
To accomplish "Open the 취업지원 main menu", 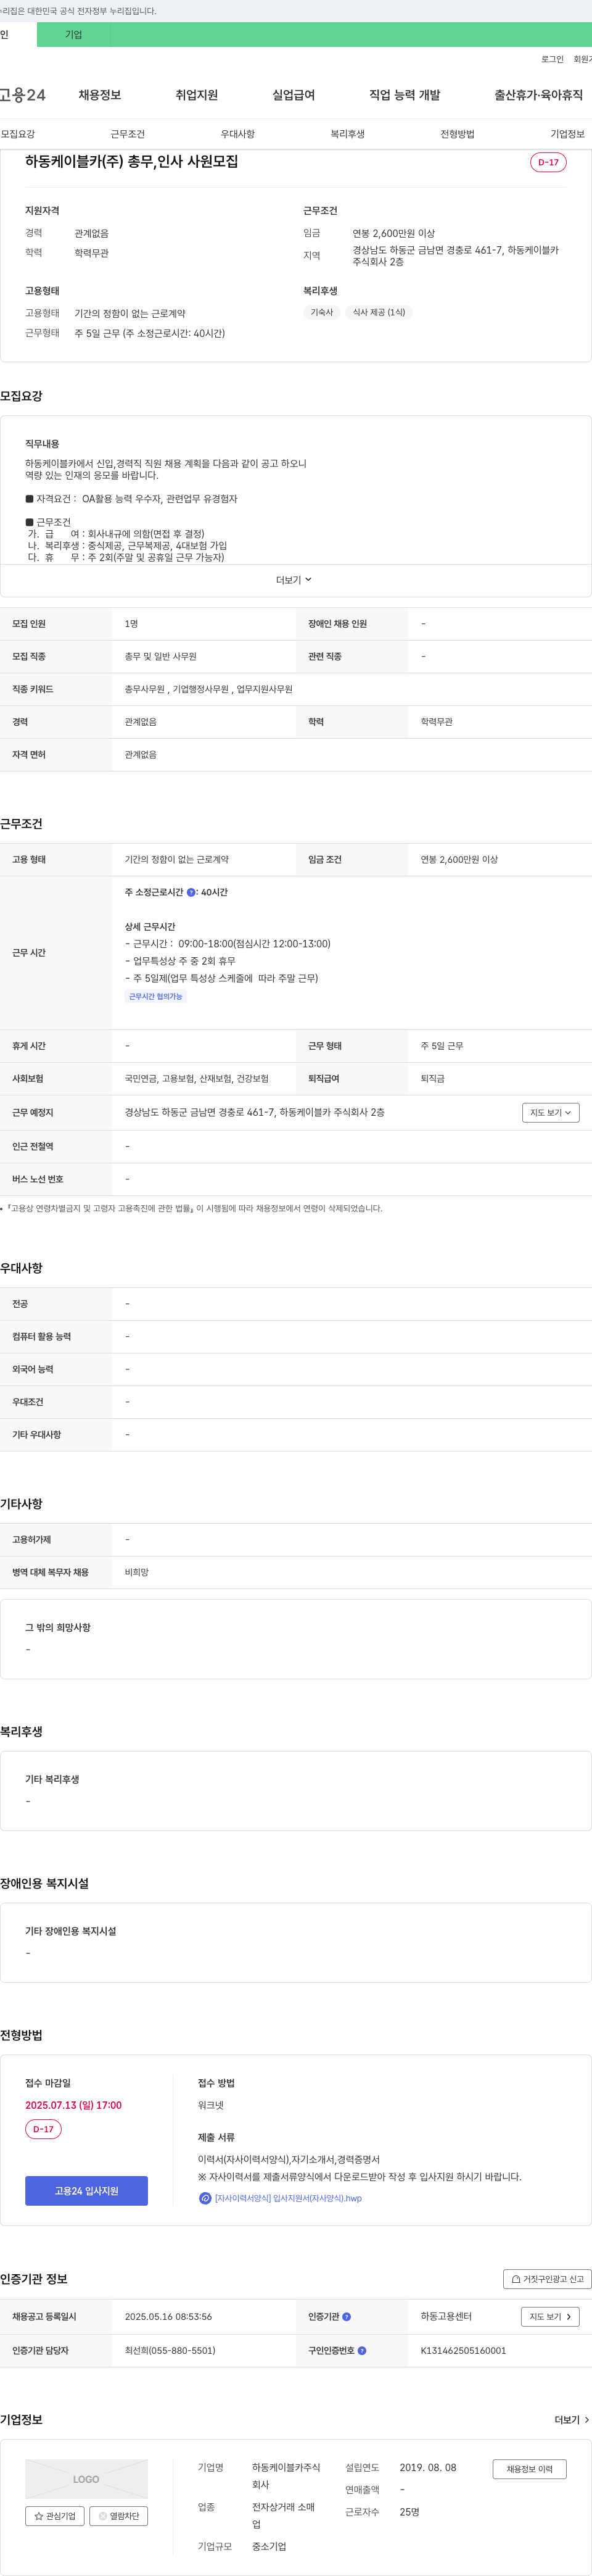I will pos(197,95).
